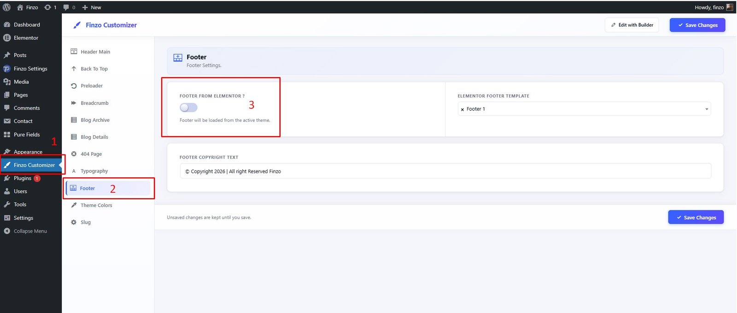The image size is (737, 313).
Task: Click the Dashboard gauge icon
Action: pos(7,25)
